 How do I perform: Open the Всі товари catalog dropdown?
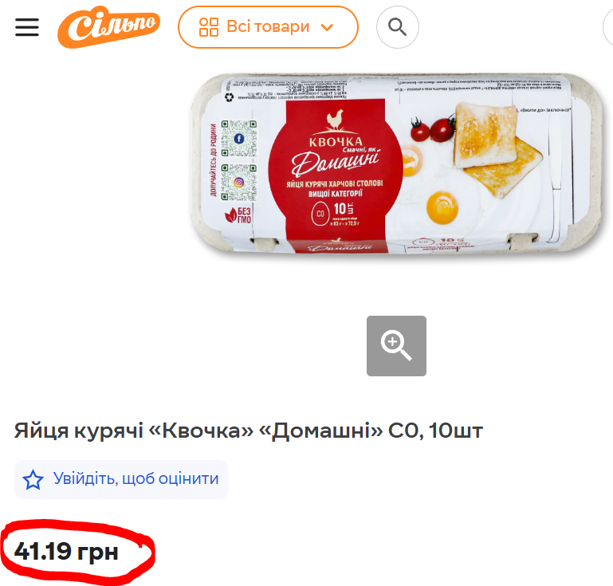coord(268,27)
